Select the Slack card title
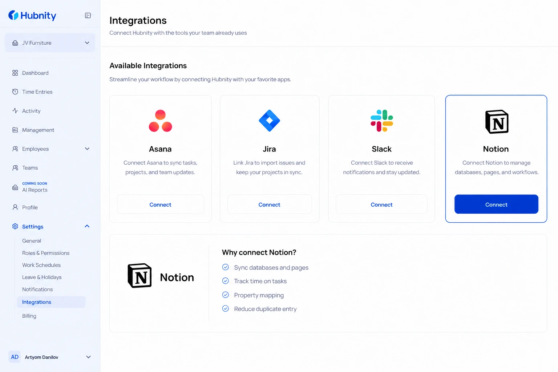This screenshot has height=372, width=558. 381,149
